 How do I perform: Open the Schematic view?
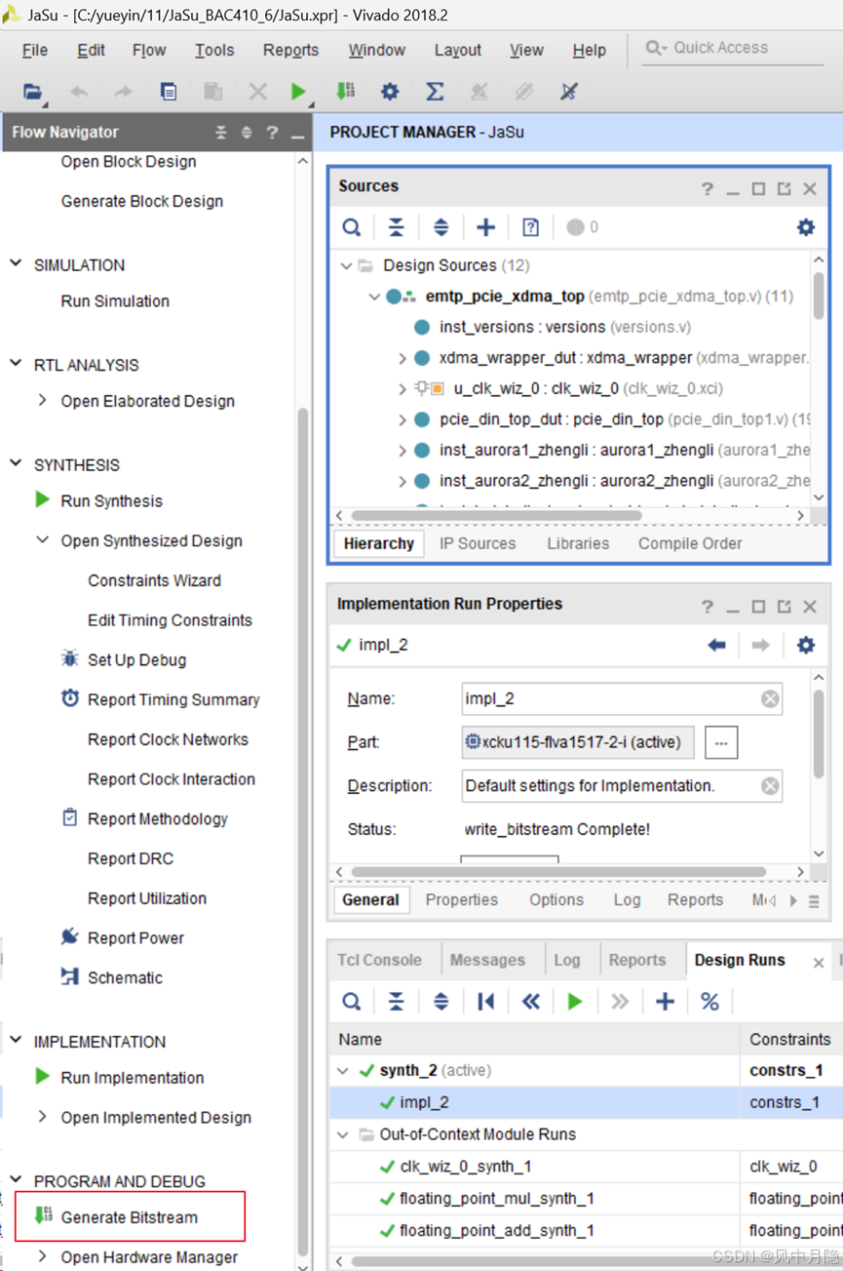coord(125,977)
